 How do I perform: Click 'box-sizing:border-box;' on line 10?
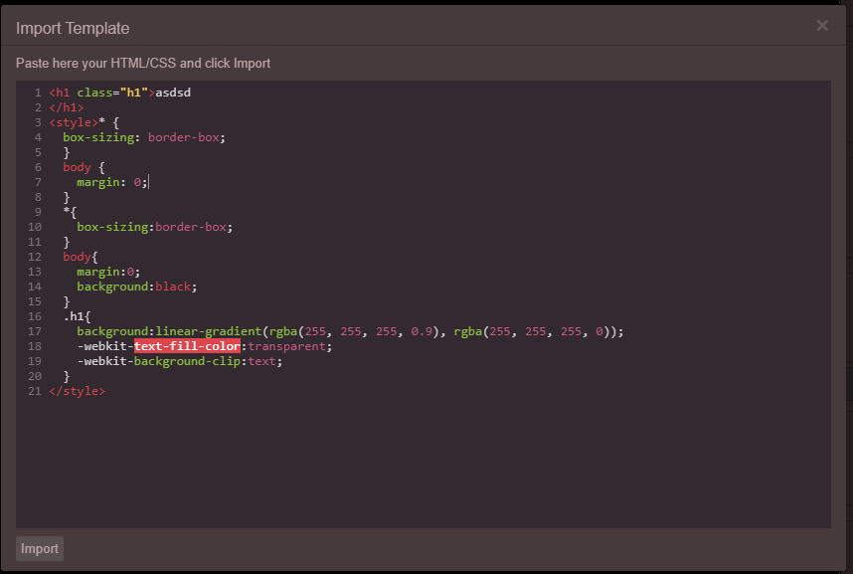pos(154,227)
